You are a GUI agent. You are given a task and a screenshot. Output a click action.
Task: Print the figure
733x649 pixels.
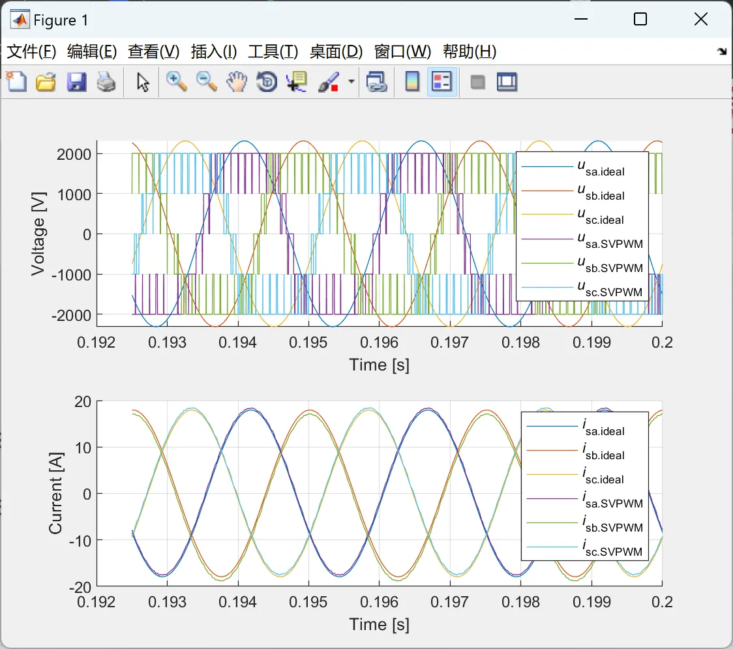coord(106,82)
